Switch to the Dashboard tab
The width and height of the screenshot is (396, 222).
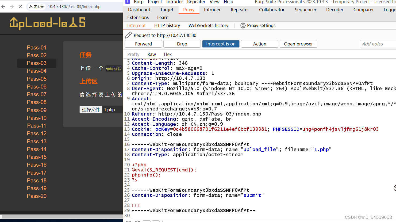(139, 10)
